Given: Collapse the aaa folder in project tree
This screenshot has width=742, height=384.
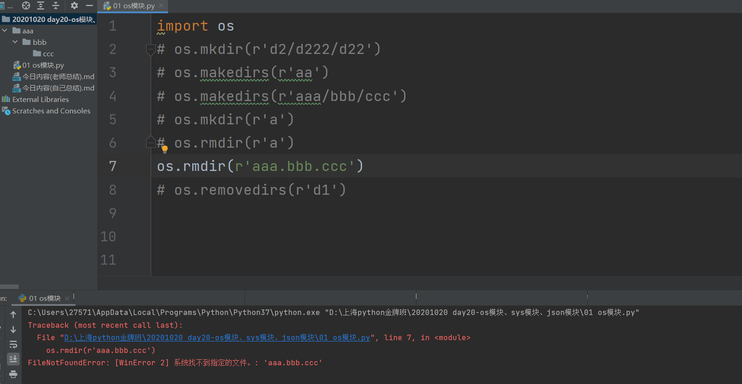Looking at the screenshot, I should pos(5,31).
